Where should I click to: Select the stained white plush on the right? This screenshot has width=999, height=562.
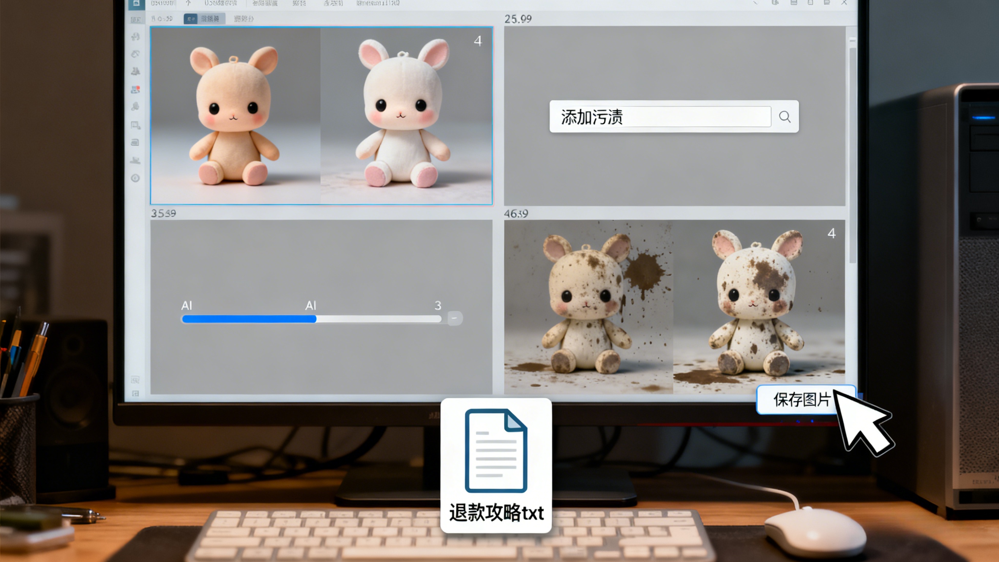(x=759, y=306)
